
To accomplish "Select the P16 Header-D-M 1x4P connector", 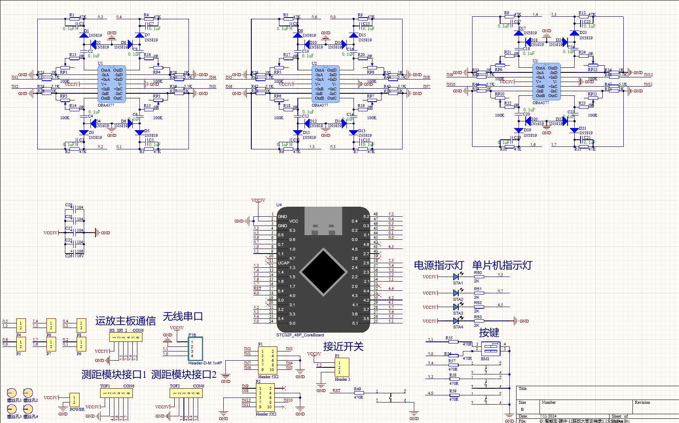I will (x=196, y=349).
